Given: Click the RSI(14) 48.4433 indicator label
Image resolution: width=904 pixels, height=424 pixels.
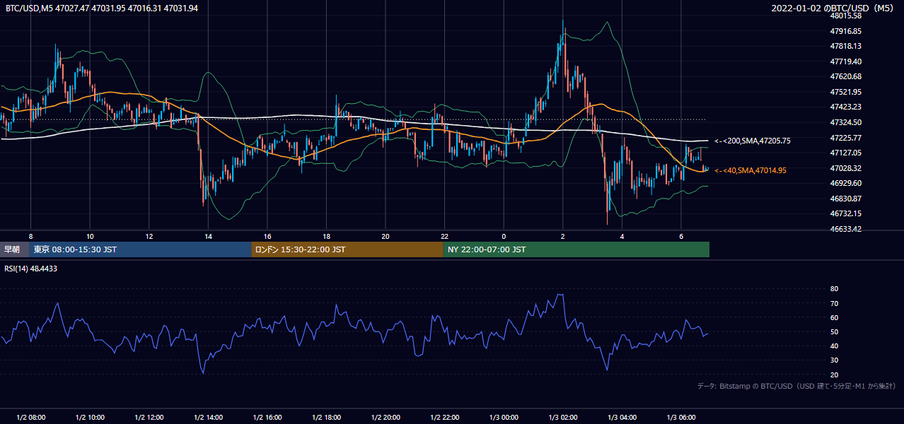Looking at the screenshot, I should coord(31,269).
